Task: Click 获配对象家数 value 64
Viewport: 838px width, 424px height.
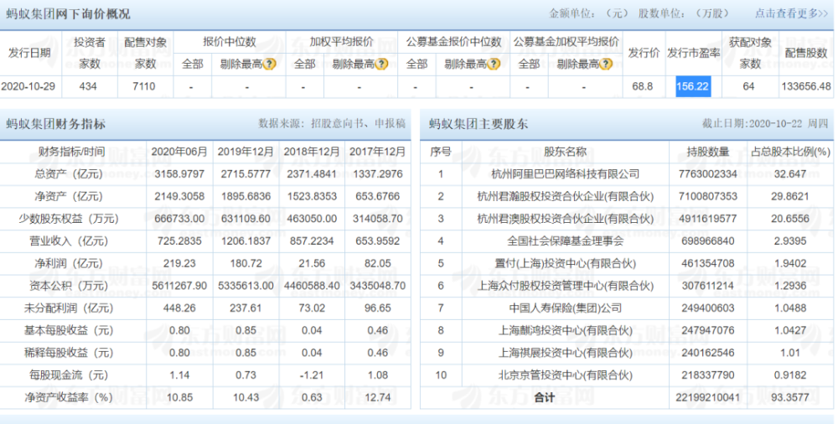Action: pyautogui.click(x=748, y=86)
